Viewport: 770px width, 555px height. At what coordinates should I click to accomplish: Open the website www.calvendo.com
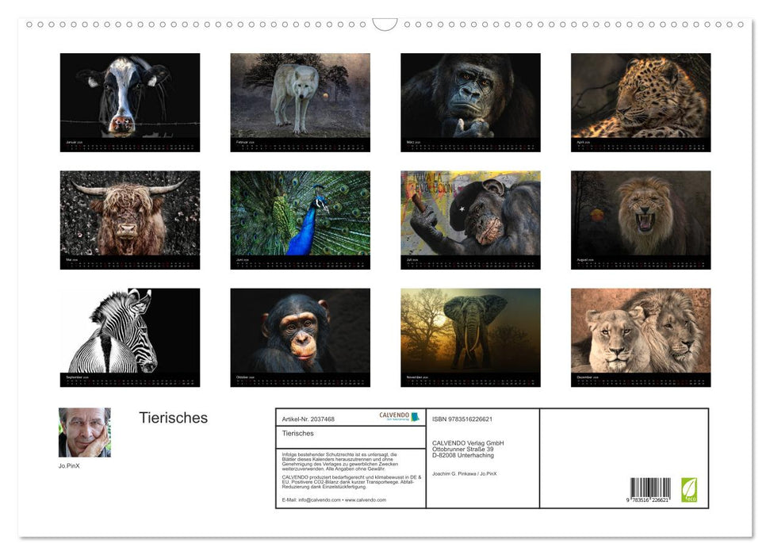367,501
